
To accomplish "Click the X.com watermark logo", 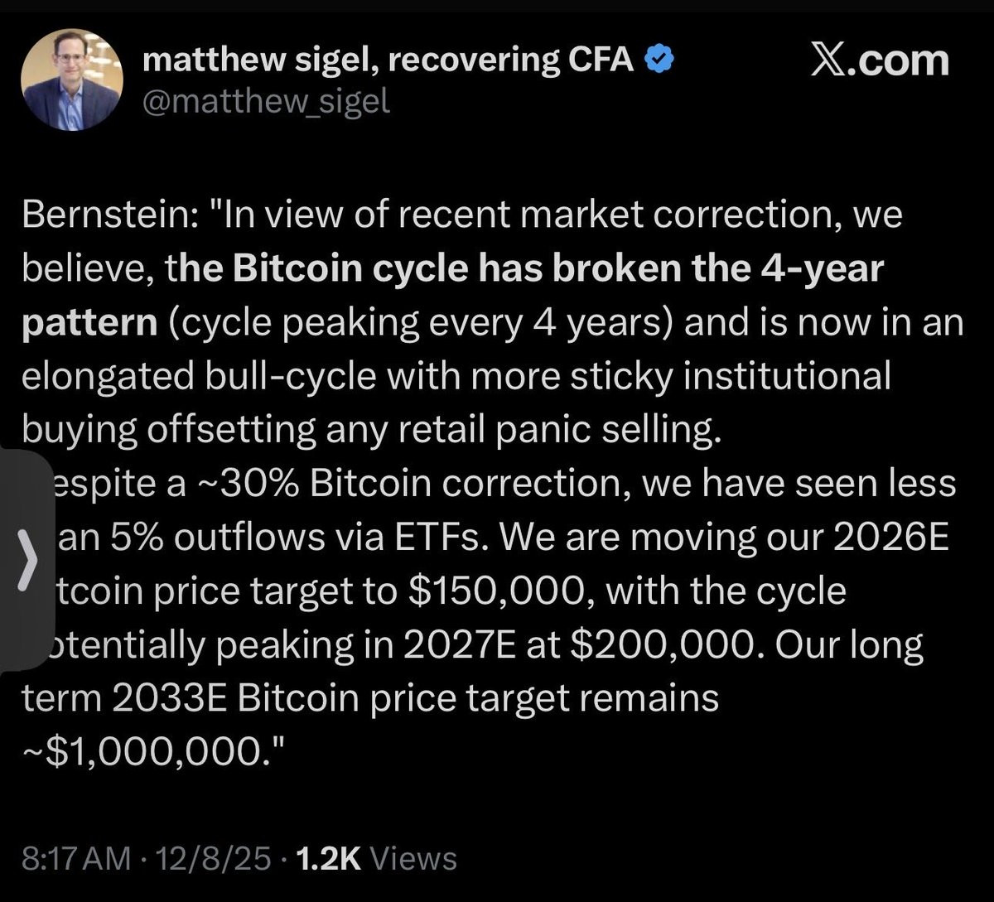I will [879, 60].
